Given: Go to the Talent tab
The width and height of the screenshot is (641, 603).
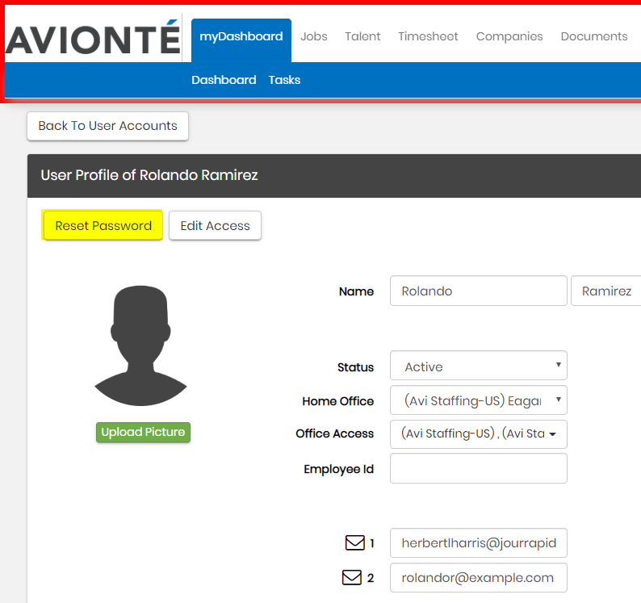Looking at the screenshot, I should 362,36.
